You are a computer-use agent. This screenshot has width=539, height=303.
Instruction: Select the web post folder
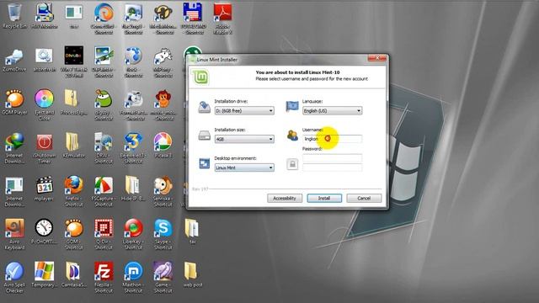tap(193, 275)
